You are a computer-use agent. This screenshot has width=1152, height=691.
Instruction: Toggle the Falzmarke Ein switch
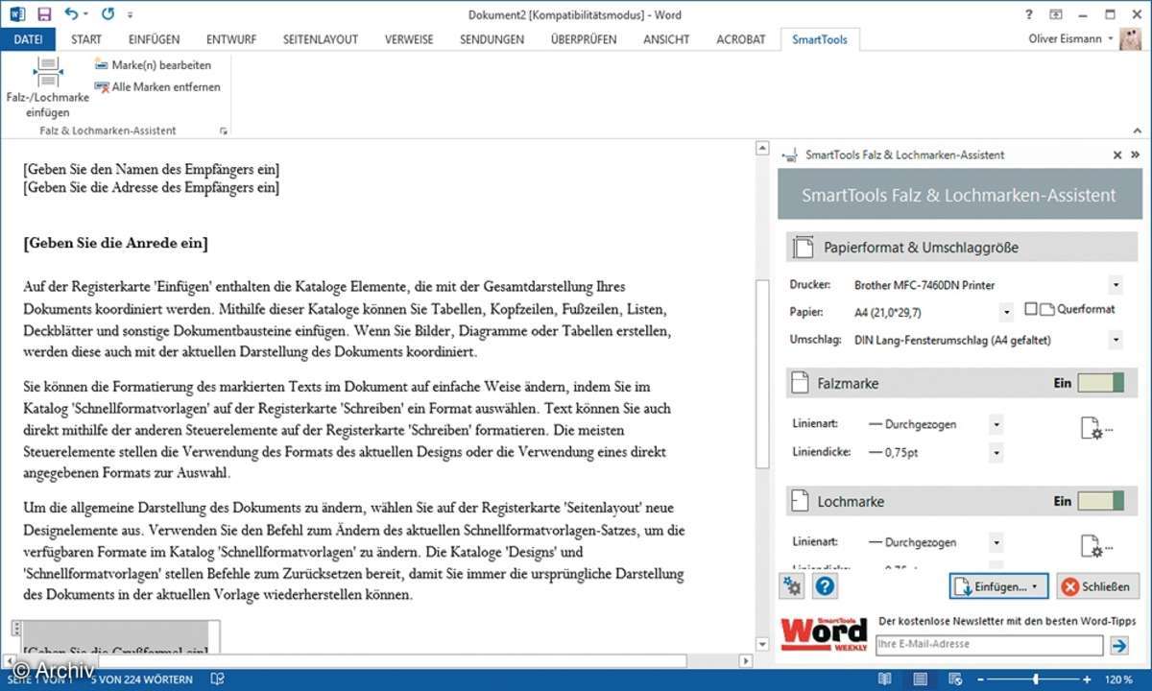(x=1100, y=384)
